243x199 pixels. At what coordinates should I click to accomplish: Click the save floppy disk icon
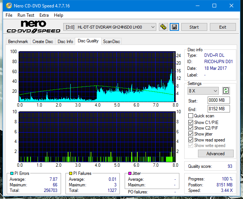[x=174, y=27]
